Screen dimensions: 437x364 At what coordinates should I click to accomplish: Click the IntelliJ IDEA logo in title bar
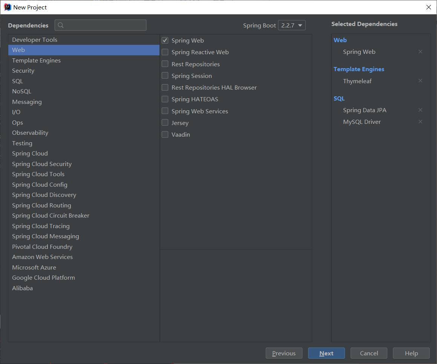pyautogui.click(x=7, y=7)
